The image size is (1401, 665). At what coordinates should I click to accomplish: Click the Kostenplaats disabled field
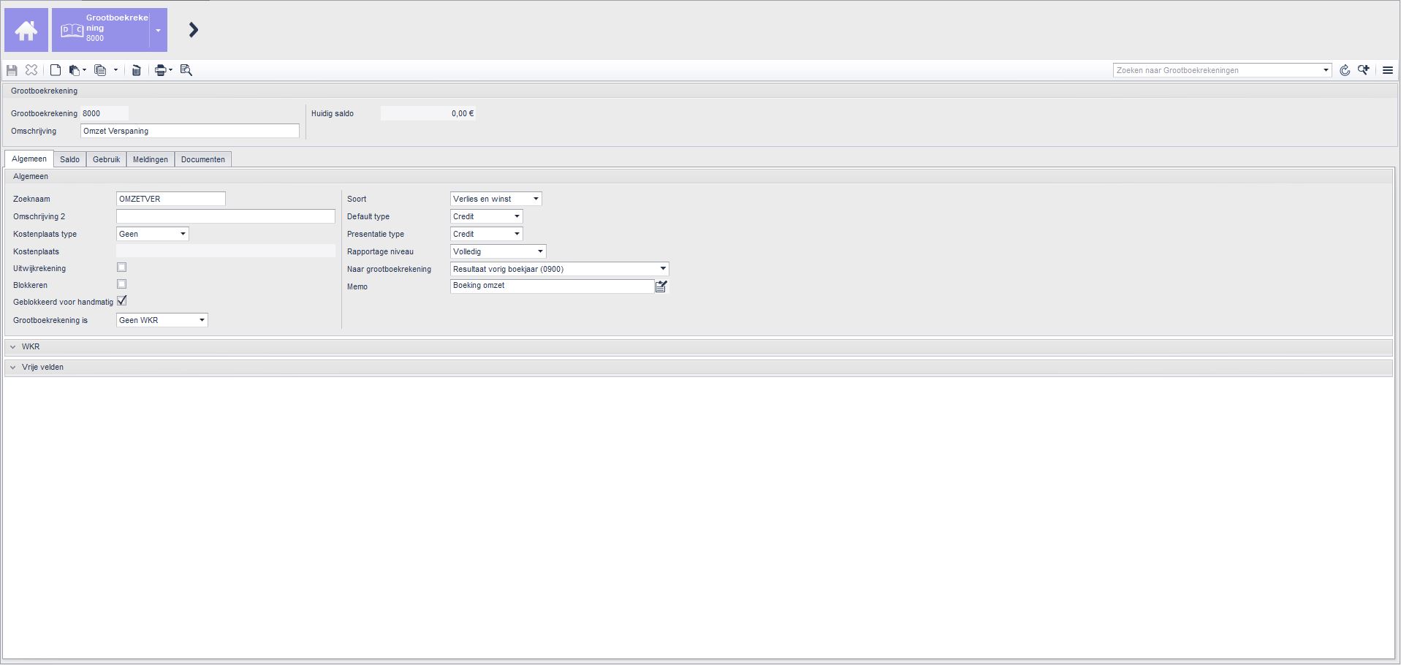226,251
